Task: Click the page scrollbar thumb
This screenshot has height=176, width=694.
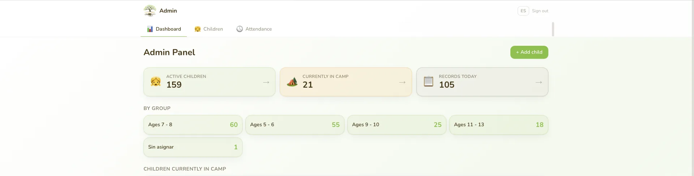Action: pyautogui.click(x=553, y=29)
